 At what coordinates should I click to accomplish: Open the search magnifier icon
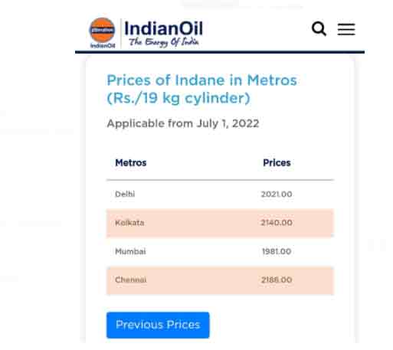(x=319, y=29)
